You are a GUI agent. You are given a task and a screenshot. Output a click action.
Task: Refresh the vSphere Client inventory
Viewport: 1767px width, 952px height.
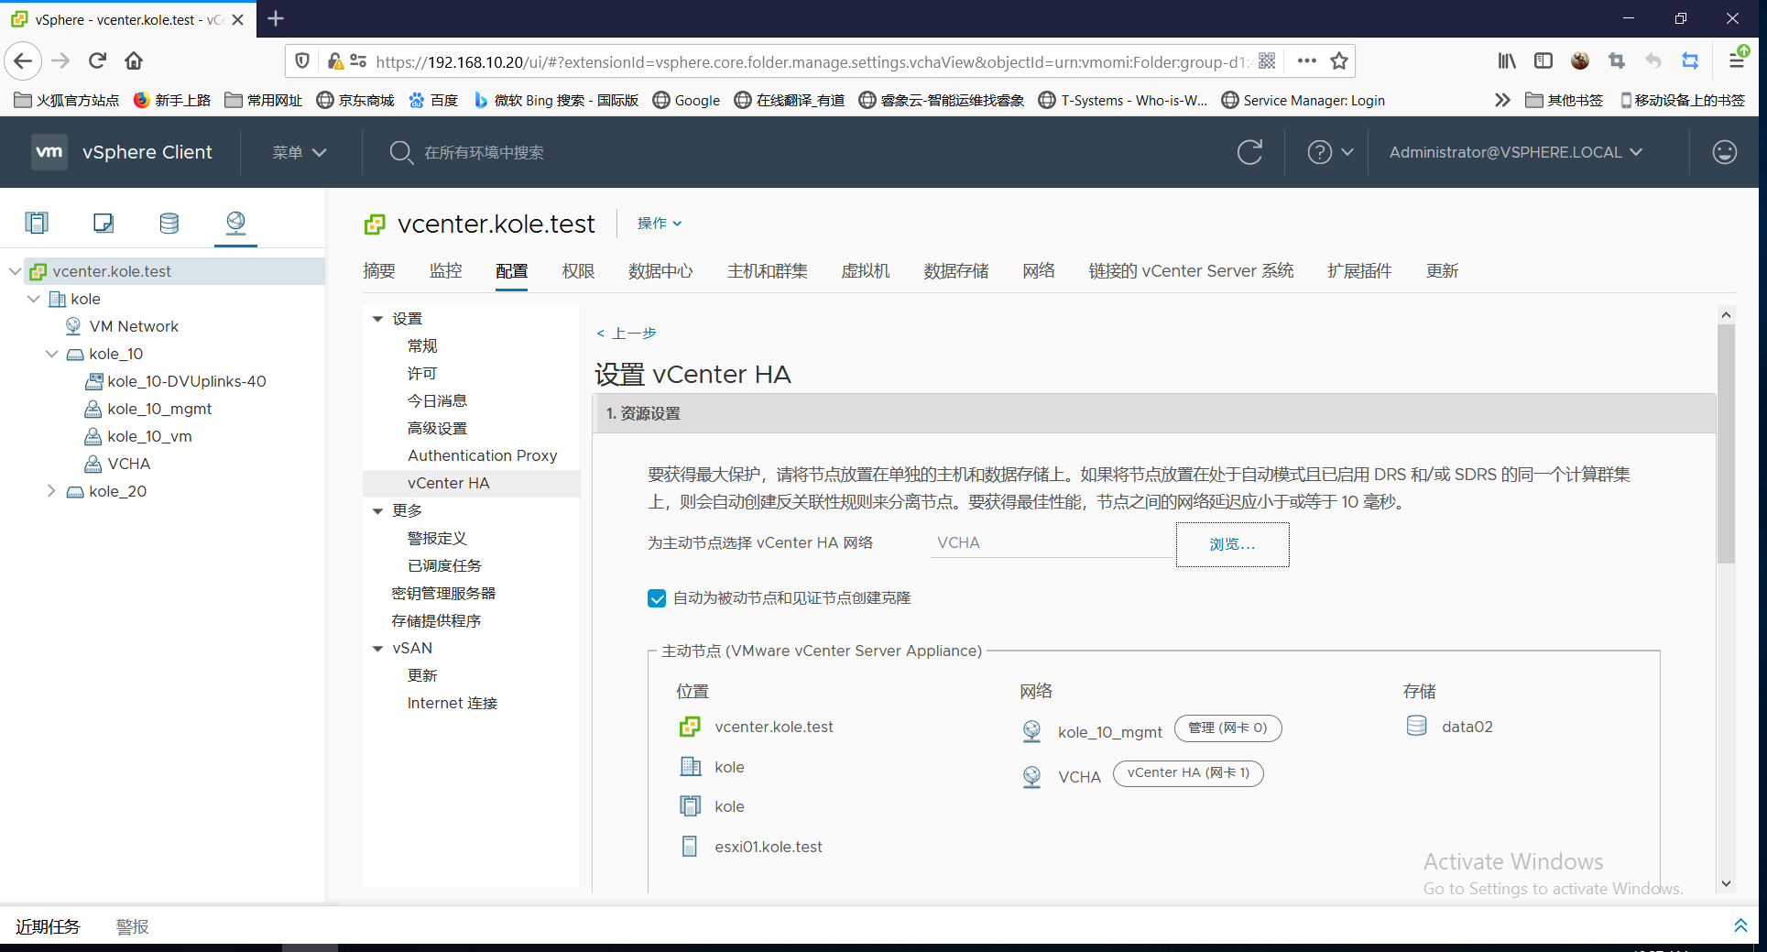(x=1250, y=152)
